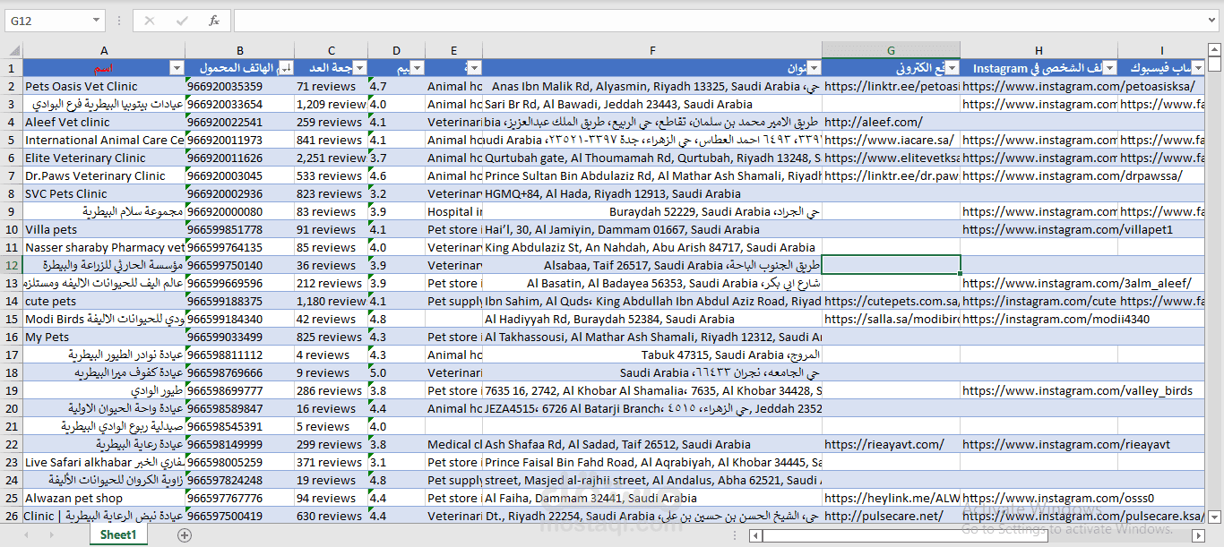Screen dimensions: 1224x547
Task: Click the Cancel X icon in formula bar
Action: click(150, 21)
